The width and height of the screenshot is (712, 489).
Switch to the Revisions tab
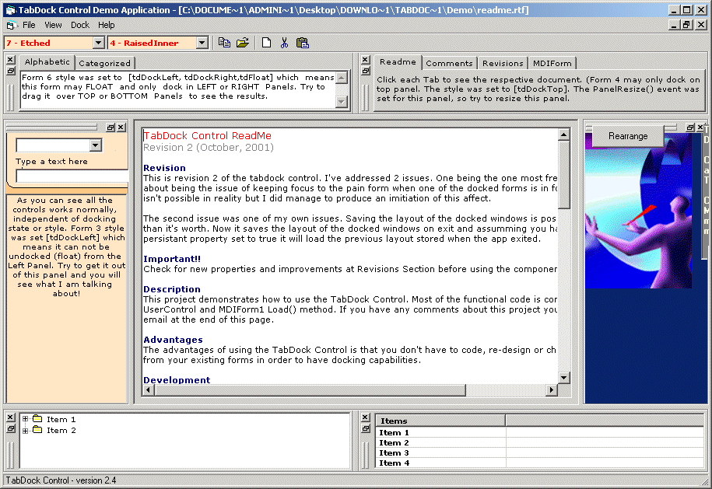[x=503, y=63]
